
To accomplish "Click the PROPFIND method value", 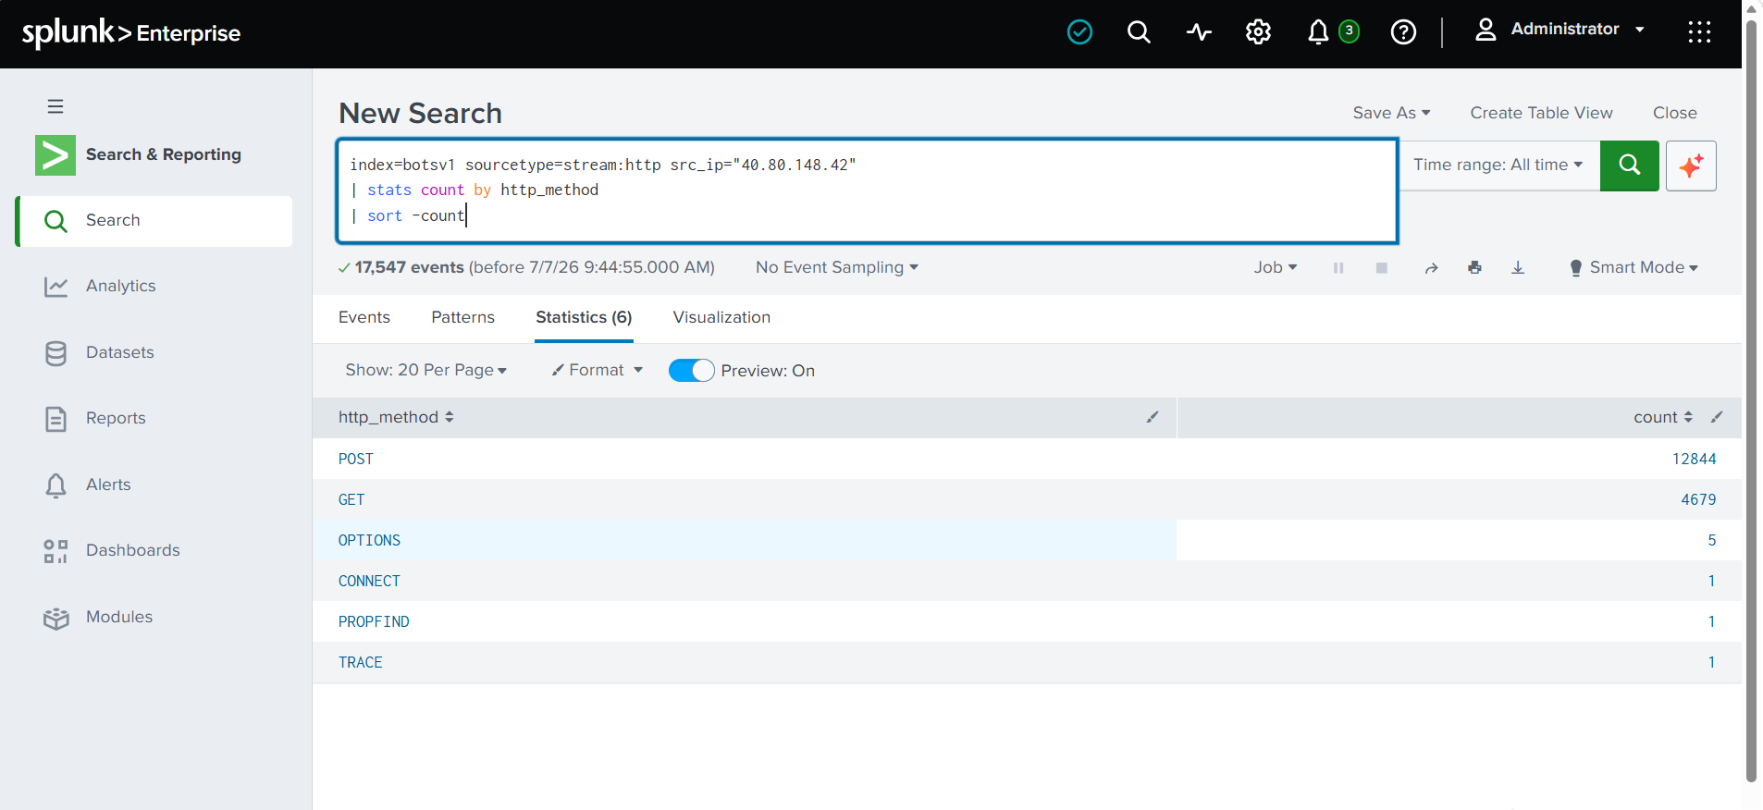I will (x=374, y=621).
